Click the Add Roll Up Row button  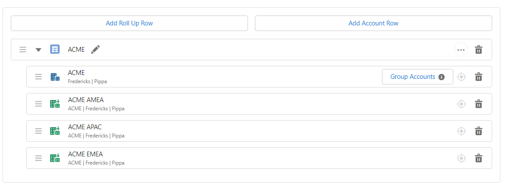coord(129,23)
